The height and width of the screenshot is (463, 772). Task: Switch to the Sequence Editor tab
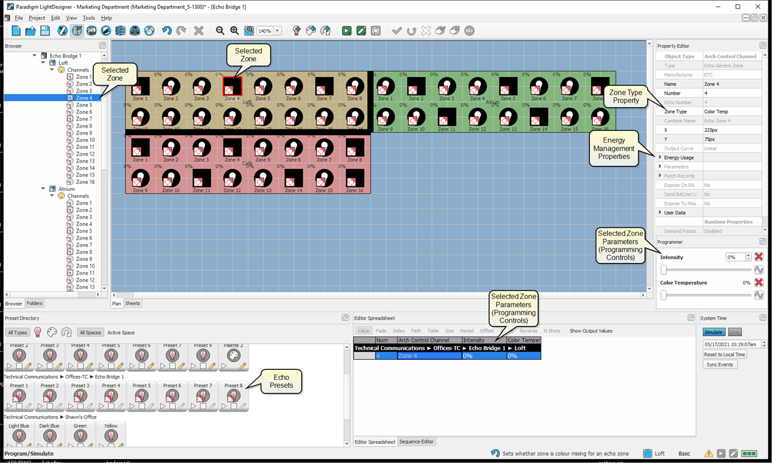click(417, 442)
